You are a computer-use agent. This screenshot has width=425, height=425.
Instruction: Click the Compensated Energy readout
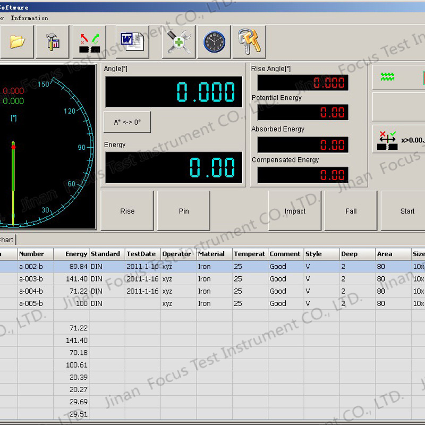click(x=303, y=175)
